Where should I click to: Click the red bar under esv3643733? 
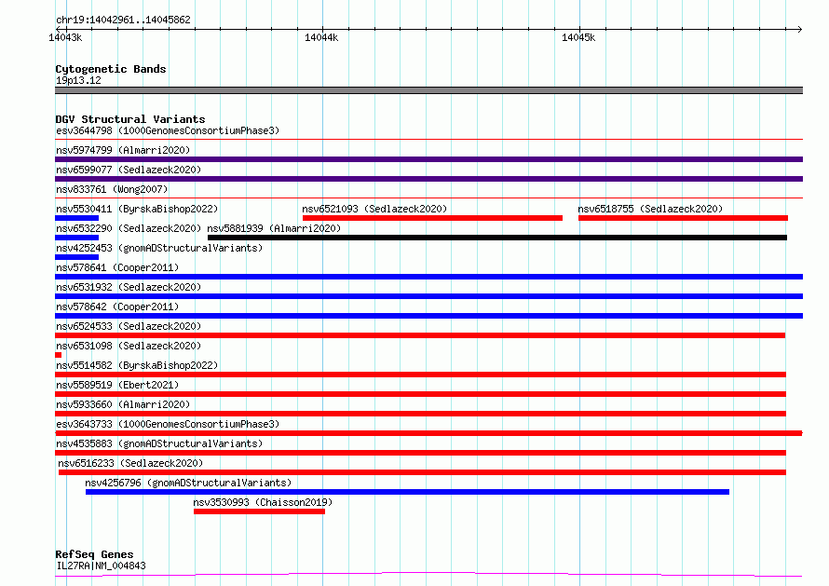coord(428,433)
